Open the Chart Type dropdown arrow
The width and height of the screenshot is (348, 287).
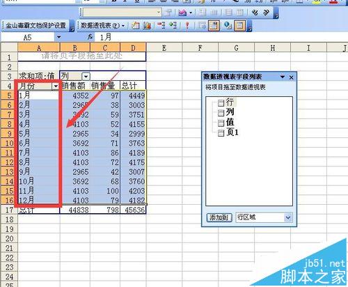pos(191,13)
